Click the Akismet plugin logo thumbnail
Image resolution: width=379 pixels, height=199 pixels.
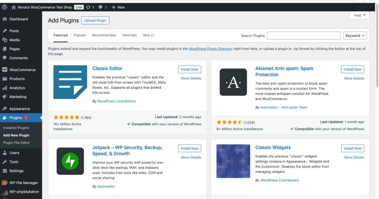pos(233,82)
